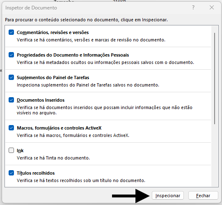222x205 pixels.
Task: Click 'Para procurar o conteúdo selecionado' instruction text
Action: [x=86, y=20]
